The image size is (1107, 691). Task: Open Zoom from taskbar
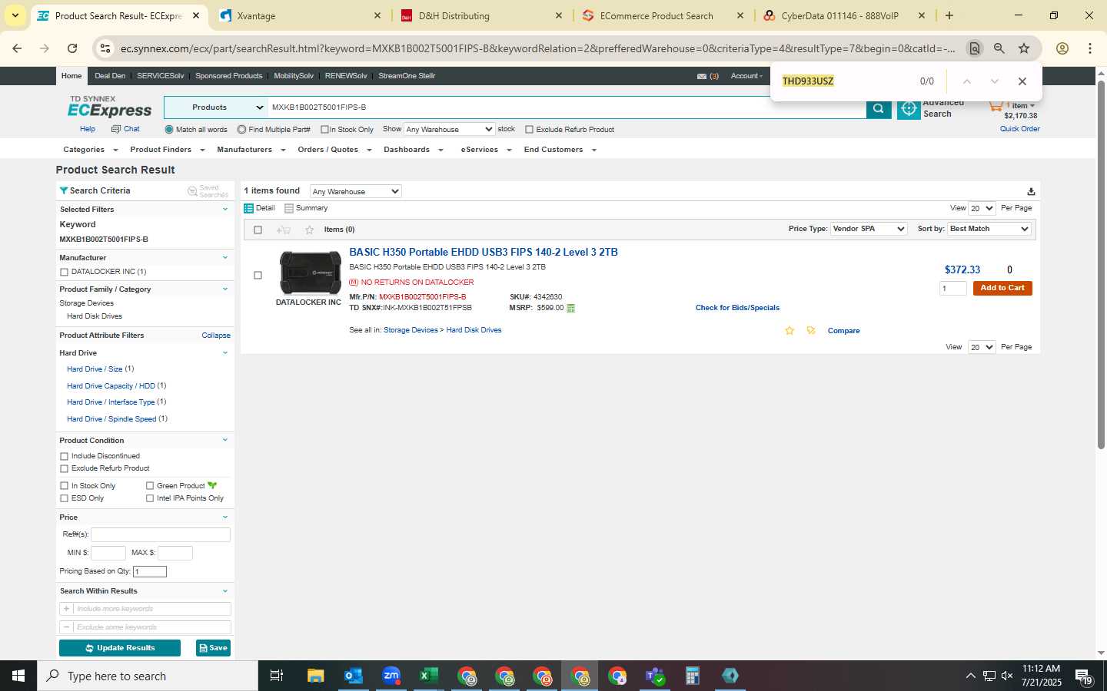(x=391, y=676)
